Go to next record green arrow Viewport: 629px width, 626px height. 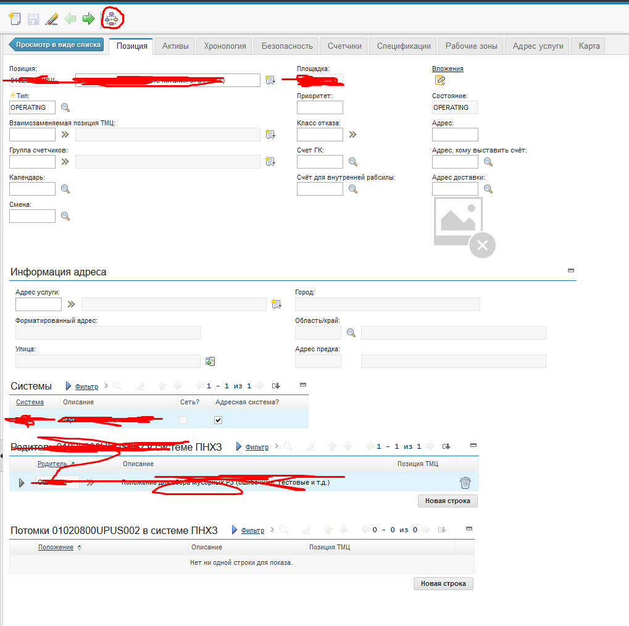[88, 19]
